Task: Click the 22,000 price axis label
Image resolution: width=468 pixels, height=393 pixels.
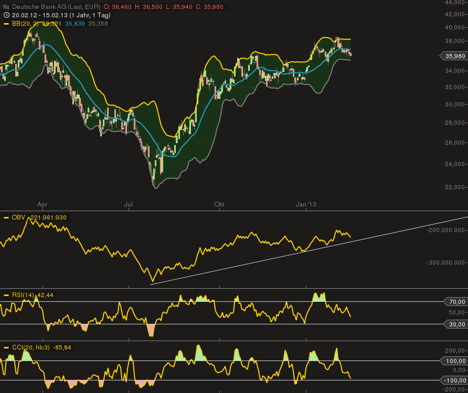Action: coord(455,187)
